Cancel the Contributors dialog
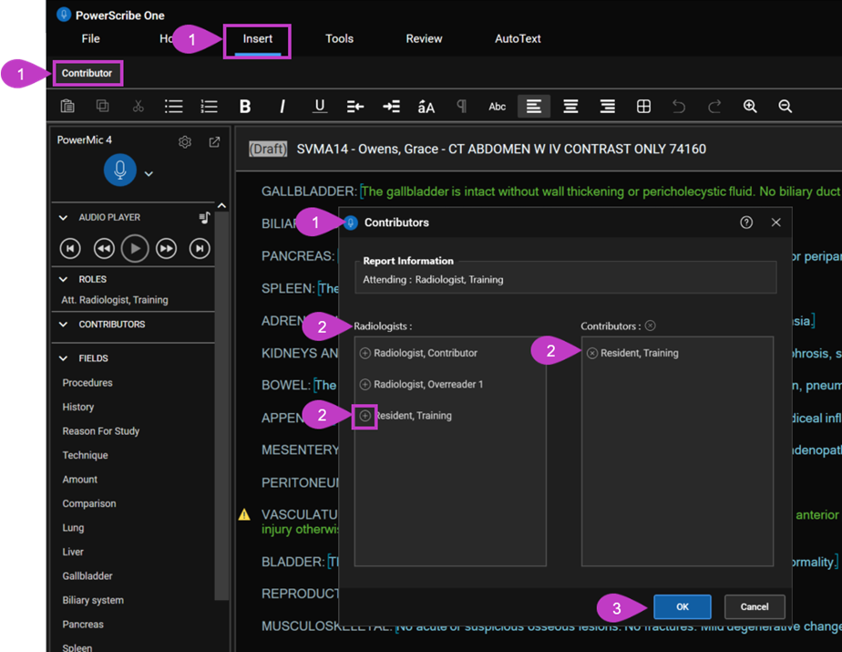 (x=755, y=606)
